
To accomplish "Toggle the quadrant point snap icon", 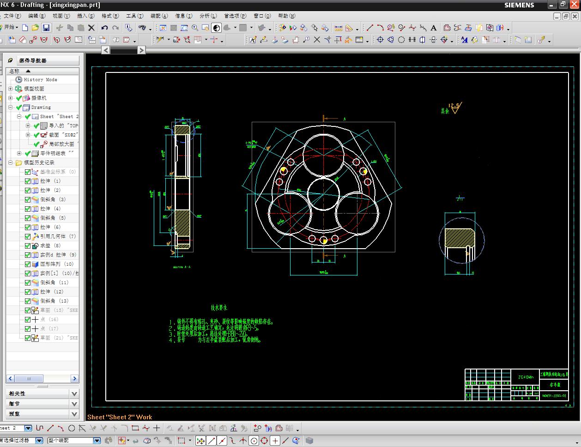I will click(x=265, y=441).
